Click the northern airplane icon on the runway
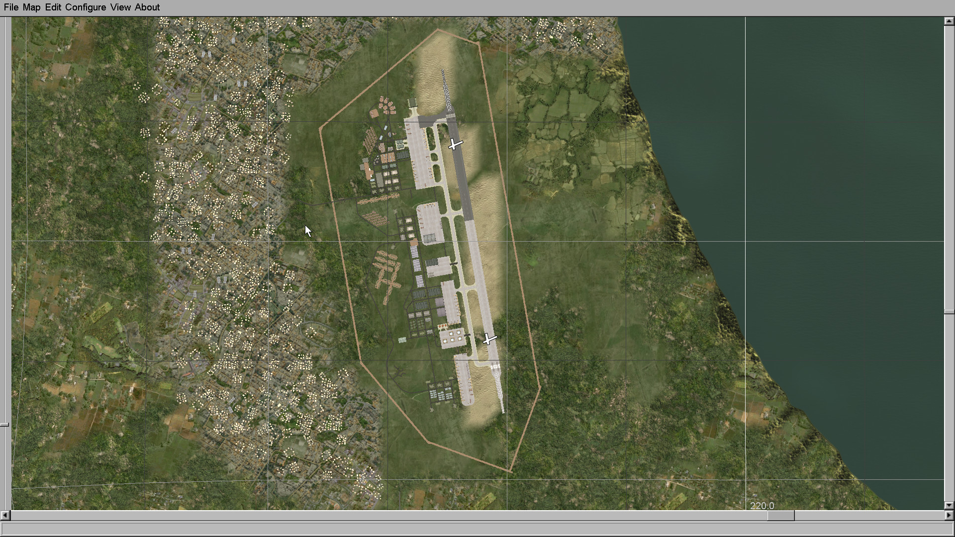Image resolution: width=955 pixels, height=537 pixels. click(x=455, y=145)
